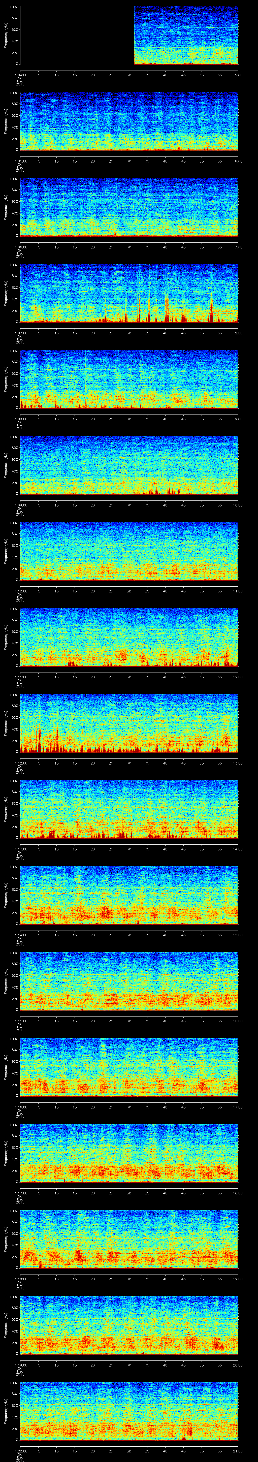Select the 1:14:00 spectrogram plot
This screenshot has height=1462, width=258.
129,895
